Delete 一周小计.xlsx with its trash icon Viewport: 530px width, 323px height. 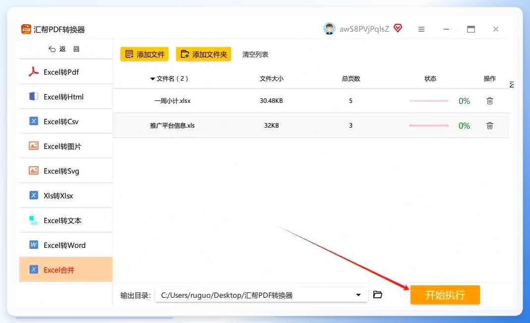pyautogui.click(x=489, y=101)
